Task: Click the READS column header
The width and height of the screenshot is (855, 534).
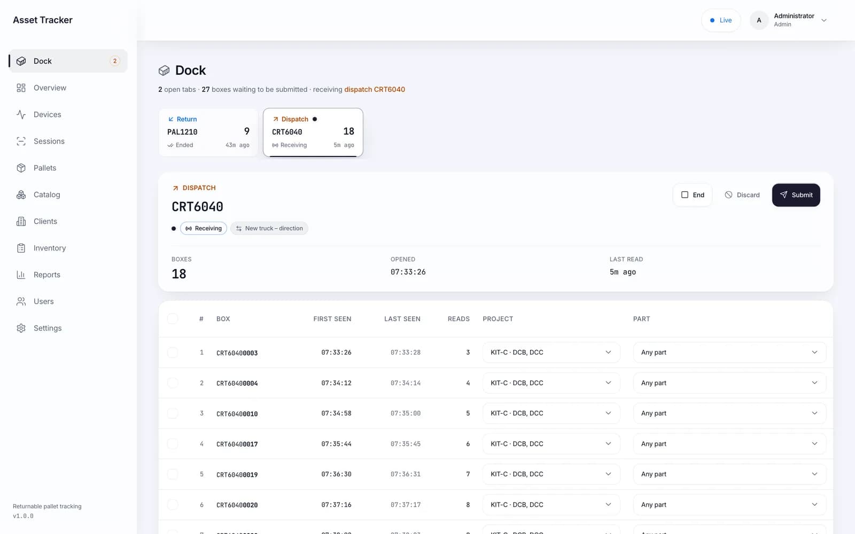Action: click(458, 319)
